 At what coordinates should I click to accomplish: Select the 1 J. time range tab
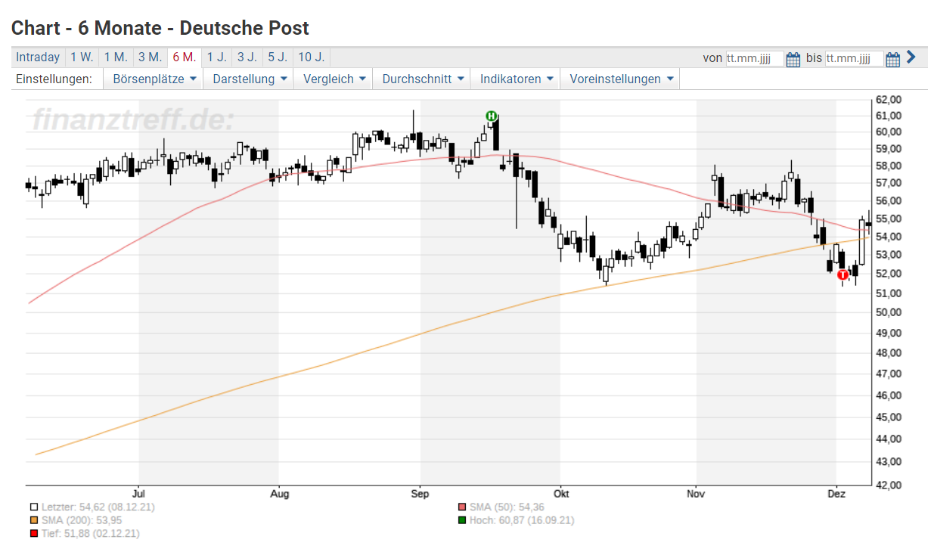(216, 57)
